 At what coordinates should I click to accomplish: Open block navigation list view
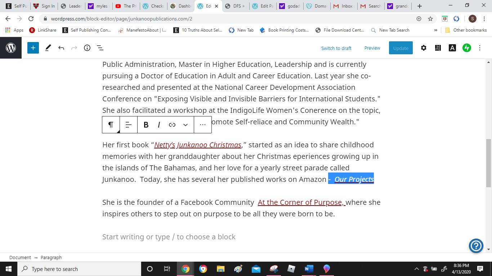pos(100,48)
